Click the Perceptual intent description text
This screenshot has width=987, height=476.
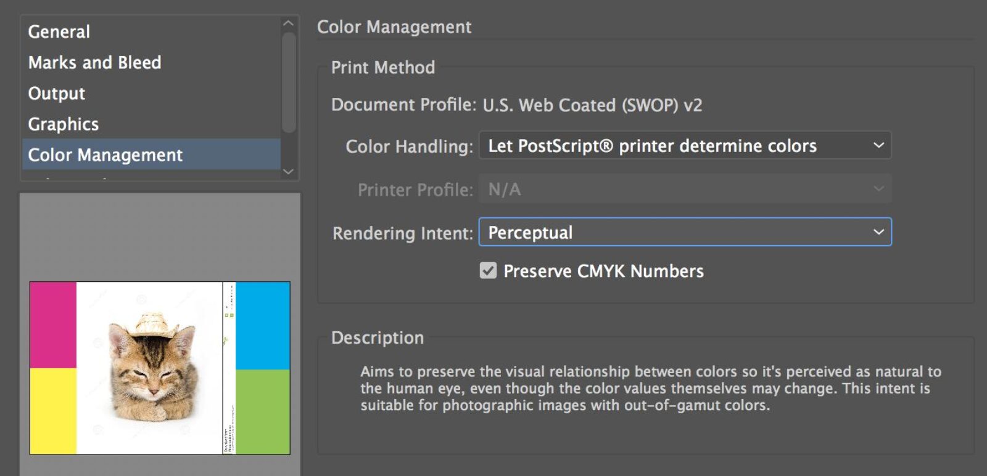(651, 389)
